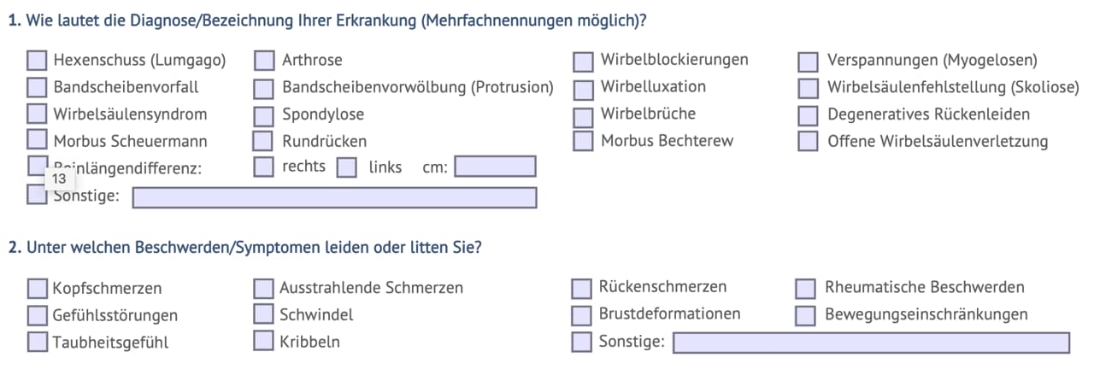Check the Kopfschmerzen symptom box
The height and width of the screenshot is (375, 1094).
point(37,289)
